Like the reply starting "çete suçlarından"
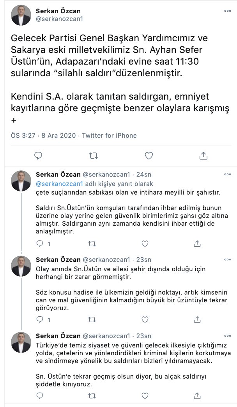The height and width of the screenshot is (407, 237). pyautogui.click(x=145, y=244)
